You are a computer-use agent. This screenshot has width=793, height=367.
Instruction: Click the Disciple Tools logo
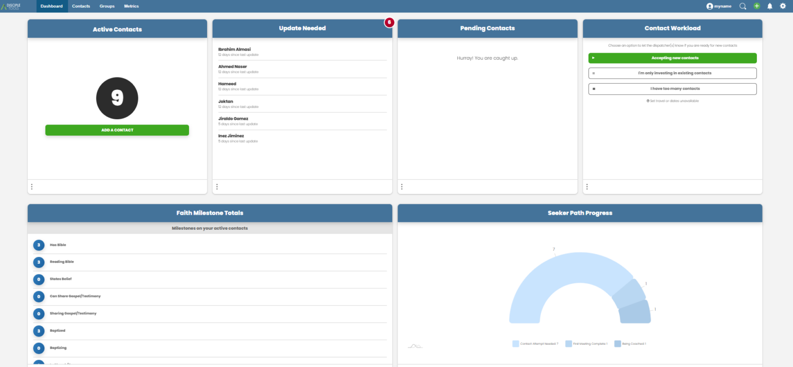[x=11, y=6]
